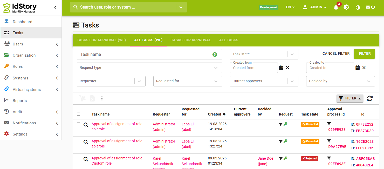Image resolution: width=384 pixels, height=169 pixels.
Task: Toggle the contrast half-circle icon
Action: point(358,7)
